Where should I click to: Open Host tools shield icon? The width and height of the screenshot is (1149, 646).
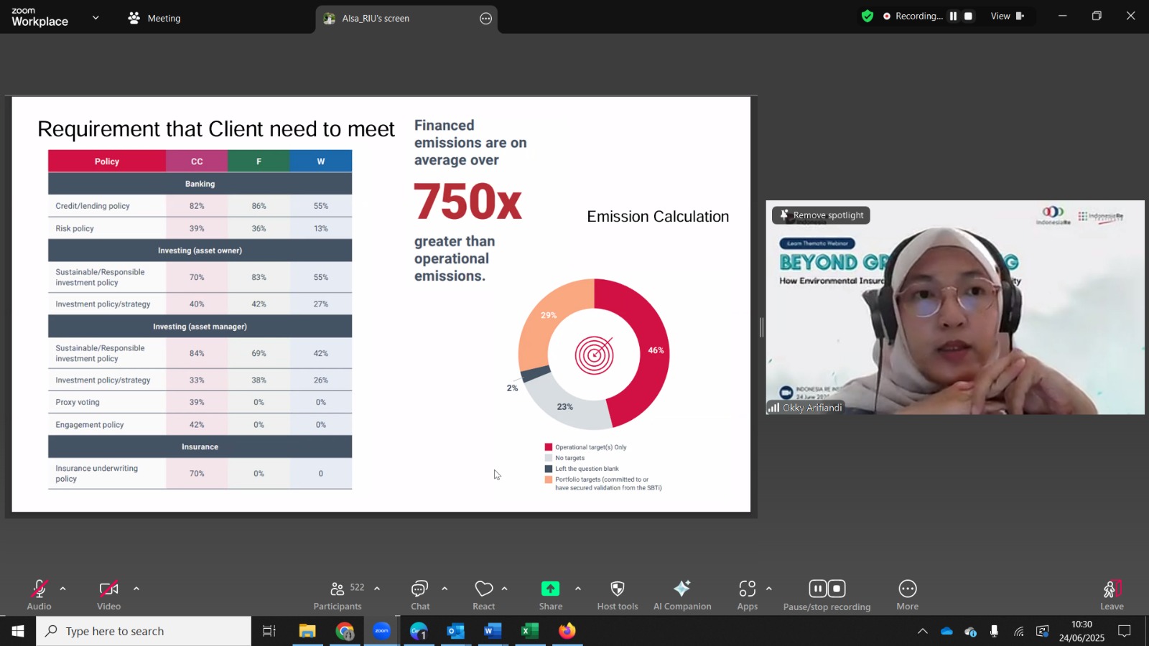tap(617, 589)
